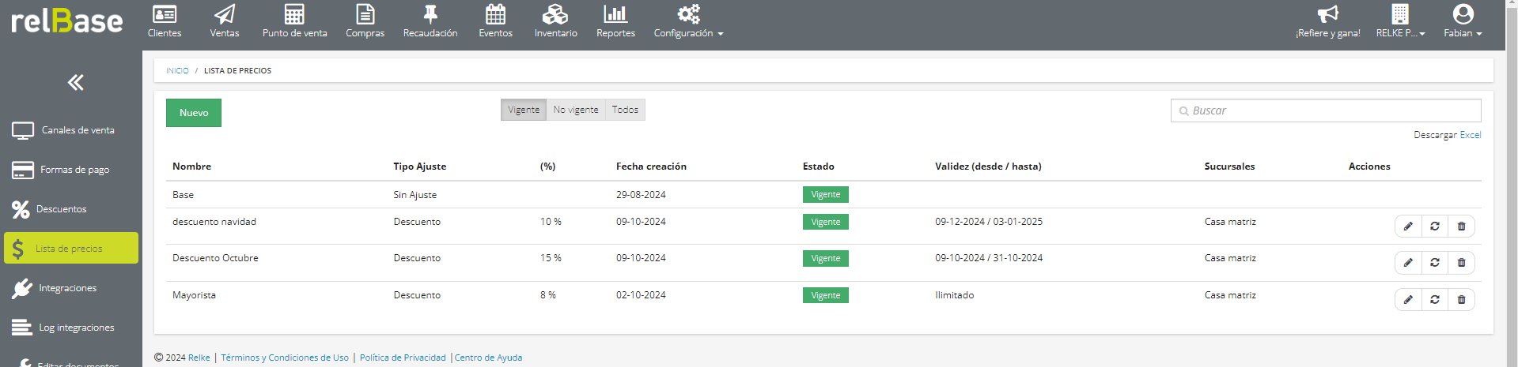Screen dimensions: 1518x367
Task: Click INICIO breadcrumb link
Action: click(x=177, y=71)
